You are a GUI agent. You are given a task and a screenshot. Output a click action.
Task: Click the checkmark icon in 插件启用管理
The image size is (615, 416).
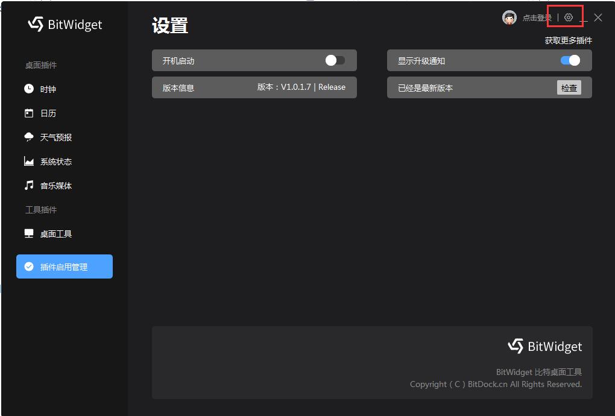(28, 266)
